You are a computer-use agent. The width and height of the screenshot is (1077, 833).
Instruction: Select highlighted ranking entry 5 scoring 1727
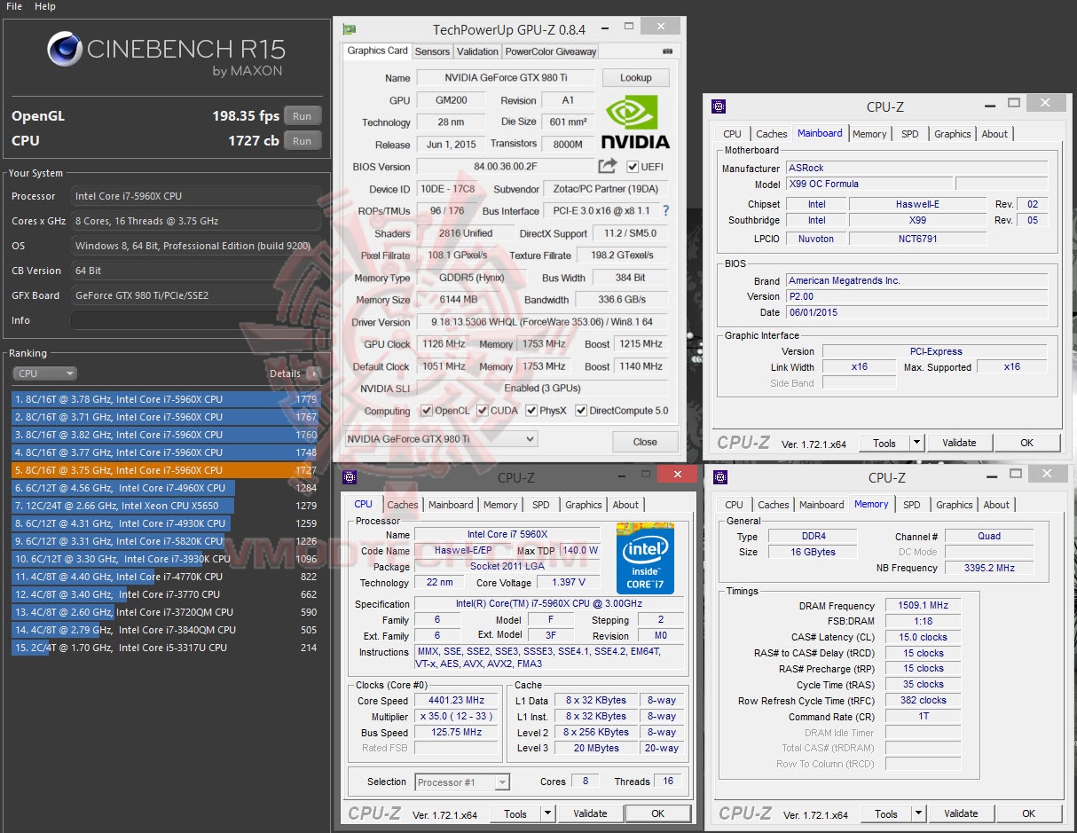tap(166, 470)
